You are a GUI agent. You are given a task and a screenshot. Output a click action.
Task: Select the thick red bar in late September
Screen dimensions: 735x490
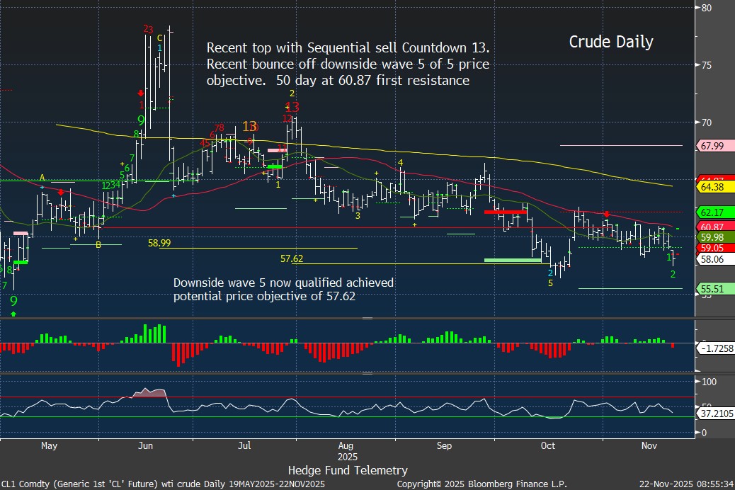click(504, 212)
